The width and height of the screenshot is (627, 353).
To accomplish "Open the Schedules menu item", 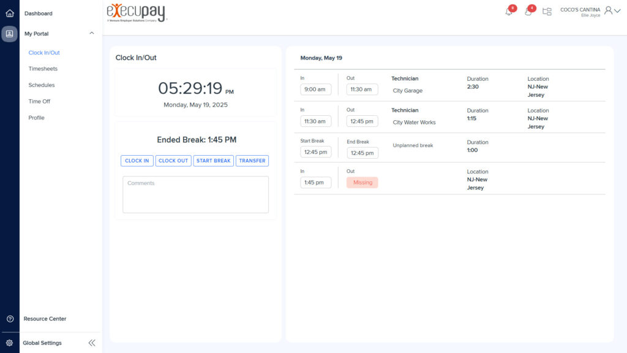I will tap(42, 85).
